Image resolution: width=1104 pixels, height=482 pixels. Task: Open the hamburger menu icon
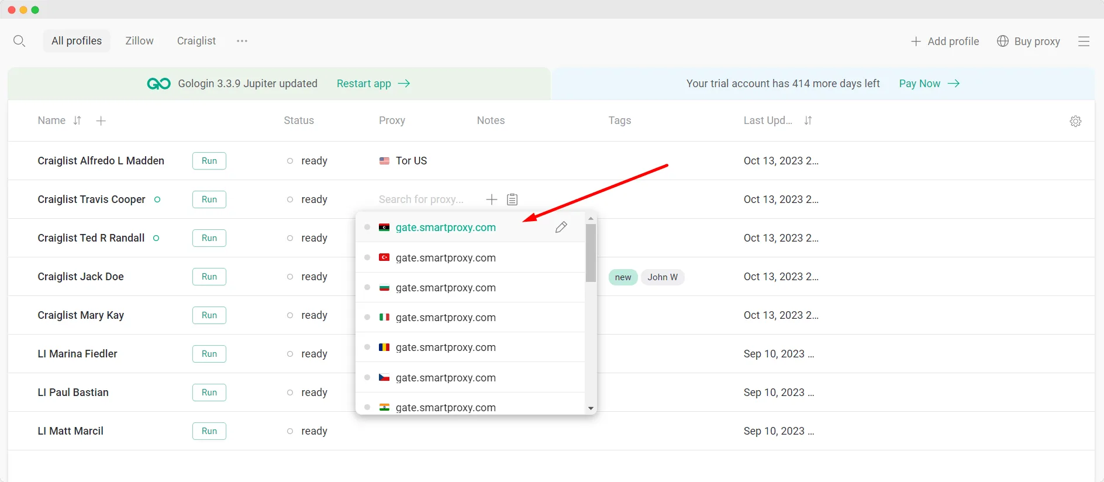[1084, 41]
